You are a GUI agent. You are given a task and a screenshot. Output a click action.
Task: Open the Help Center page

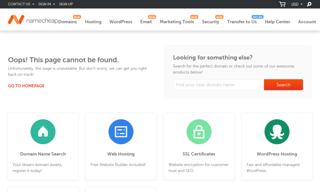pos(277,22)
